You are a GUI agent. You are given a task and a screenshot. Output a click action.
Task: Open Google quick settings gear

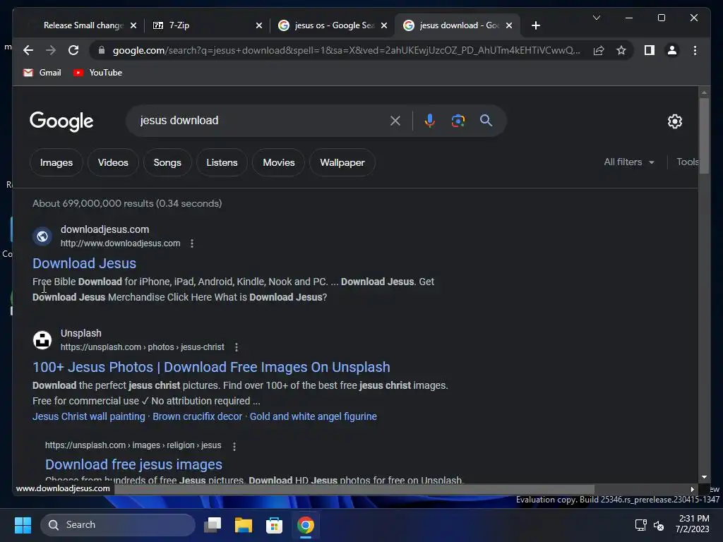(674, 121)
